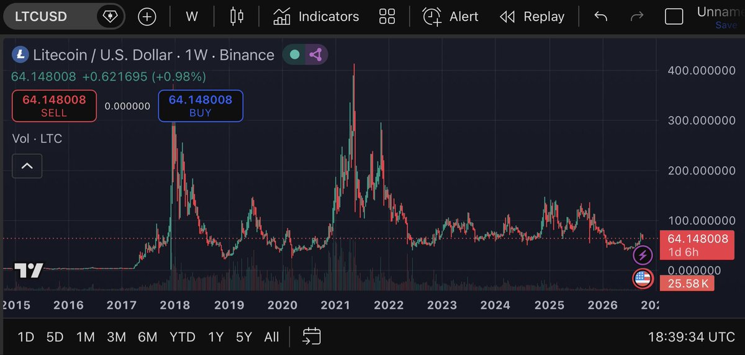The image size is (745, 355).
Task: Select the YTD time range
Action: 183,337
